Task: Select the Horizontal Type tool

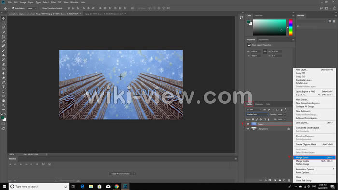Action: click(3, 87)
